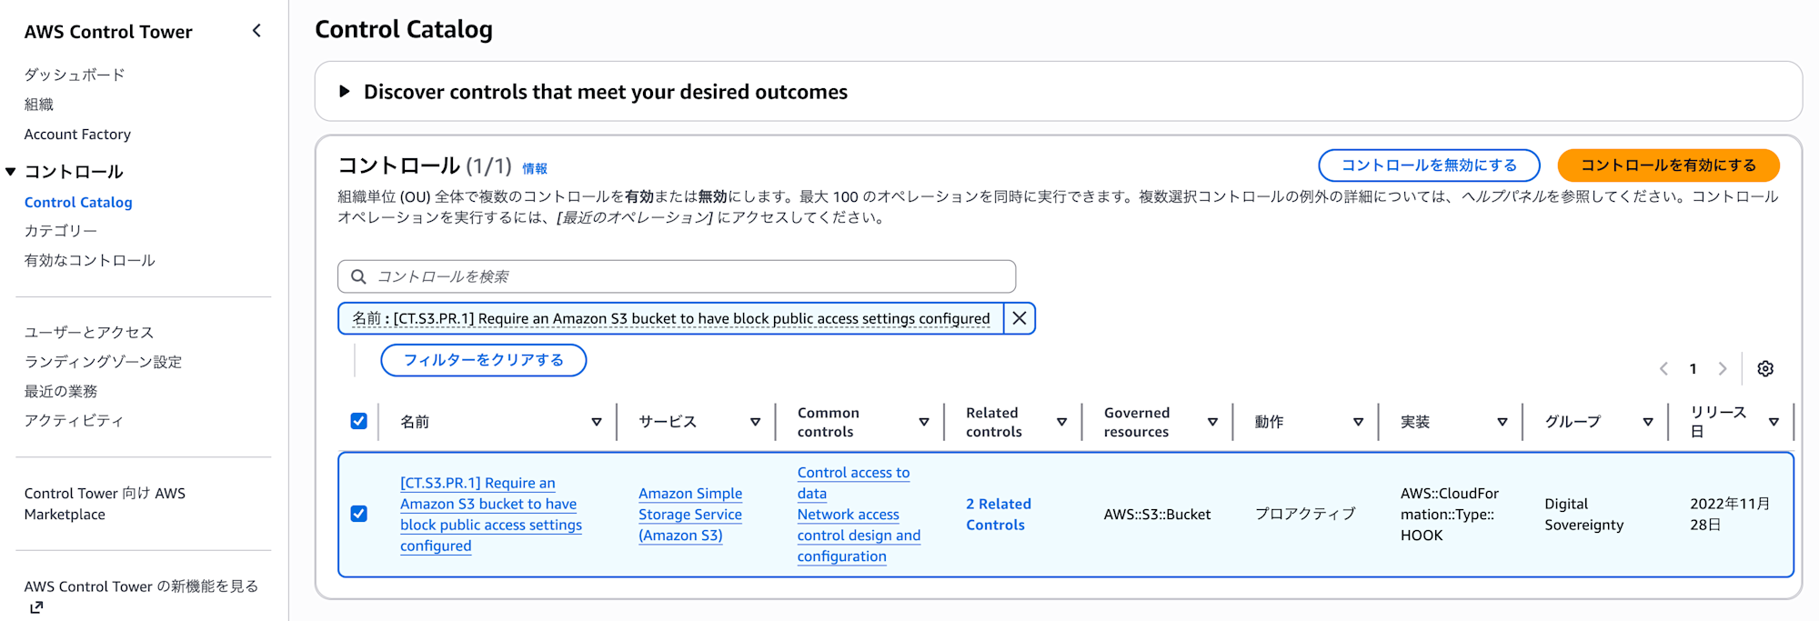Toggle the select-all controls checkbox
The height and width of the screenshot is (621, 1819).
[x=358, y=421]
